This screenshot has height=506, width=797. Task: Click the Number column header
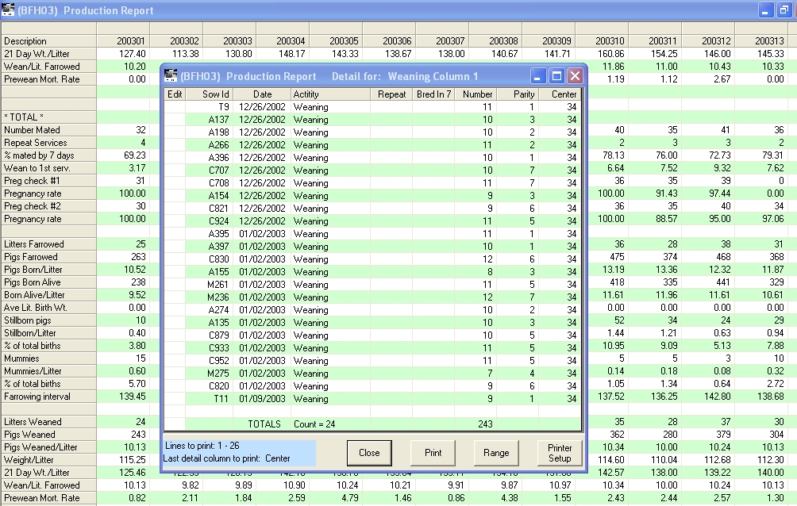point(476,94)
